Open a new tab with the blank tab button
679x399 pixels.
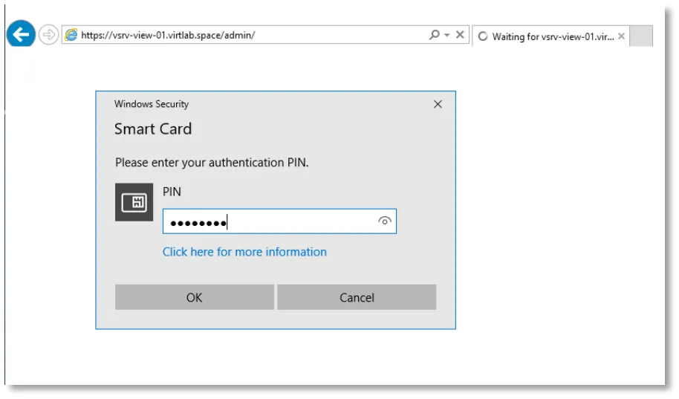coord(641,36)
